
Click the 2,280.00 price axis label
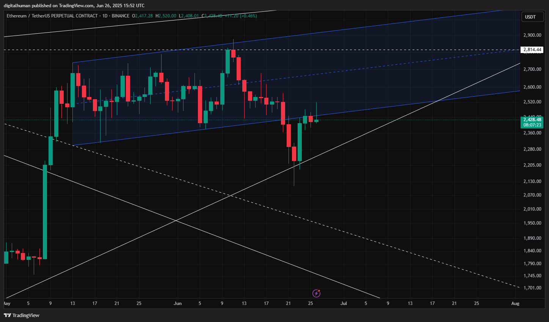(x=532, y=149)
